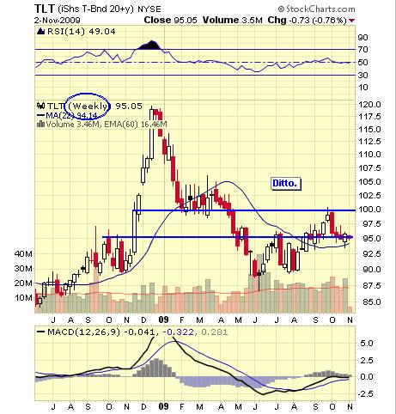Click the blue -0.322 MACD signal value

coord(179,332)
